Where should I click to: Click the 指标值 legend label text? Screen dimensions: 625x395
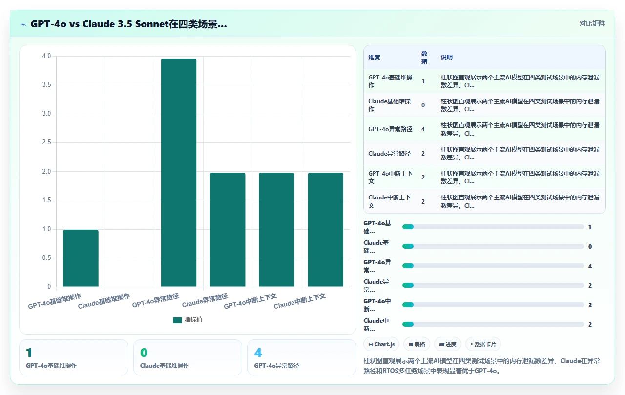[x=193, y=320]
